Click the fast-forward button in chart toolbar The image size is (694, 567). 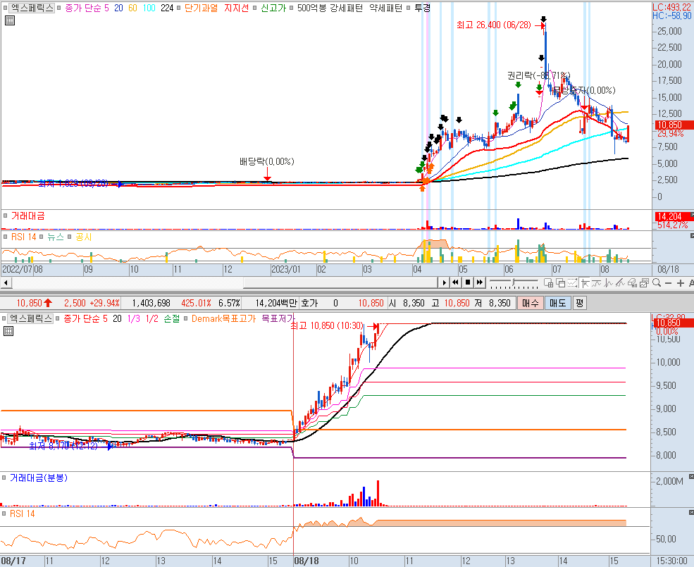pyautogui.click(x=479, y=282)
